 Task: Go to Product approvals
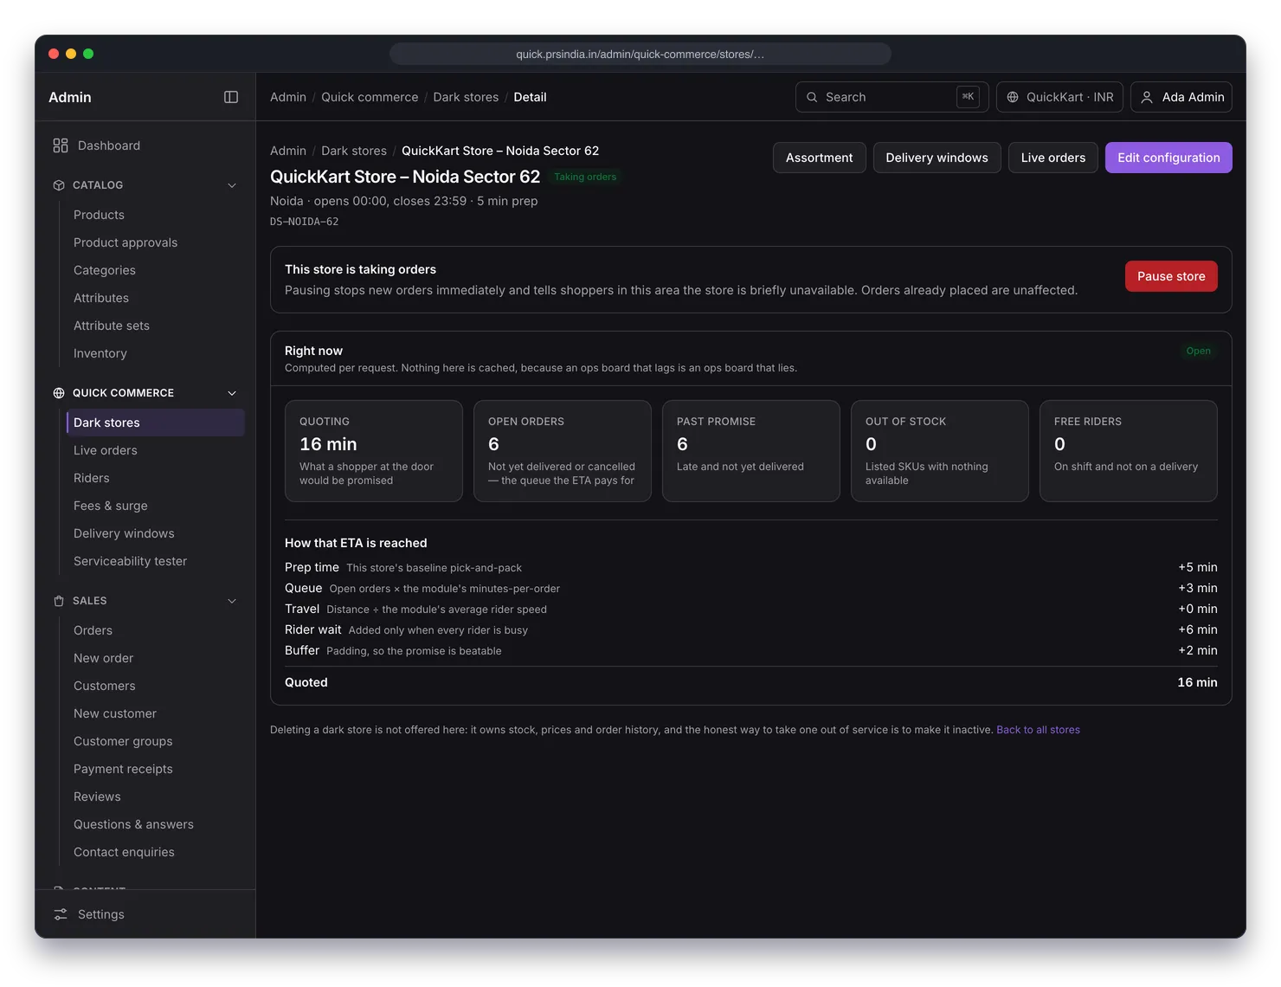coord(156,242)
